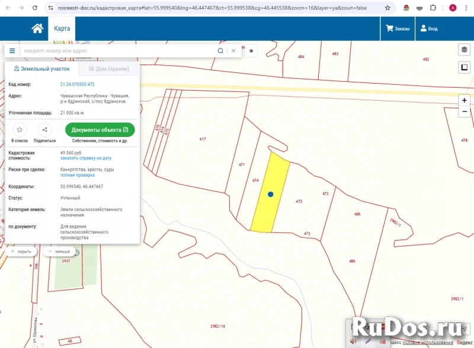The height and width of the screenshot is (348, 474).
Task: Open the заказать справку на дату link
Action: [x=86, y=158]
